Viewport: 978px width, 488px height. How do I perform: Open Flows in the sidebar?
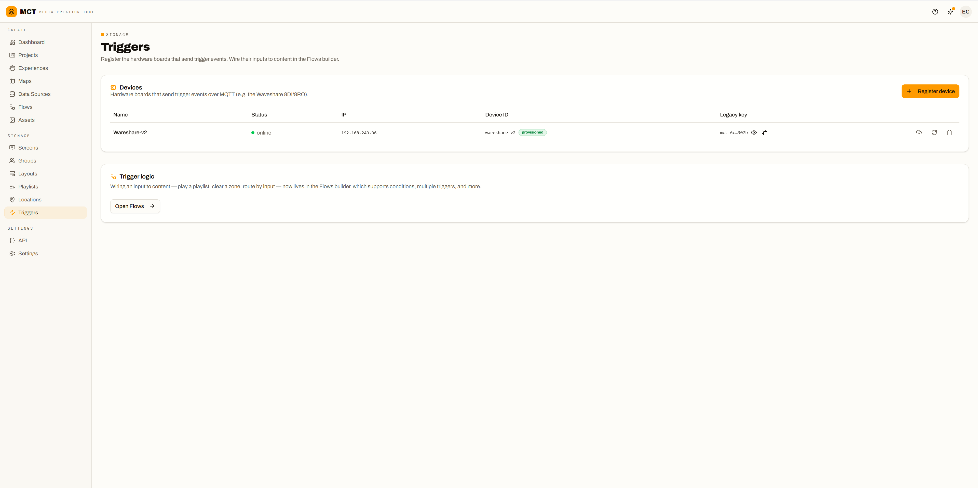pyautogui.click(x=46, y=107)
